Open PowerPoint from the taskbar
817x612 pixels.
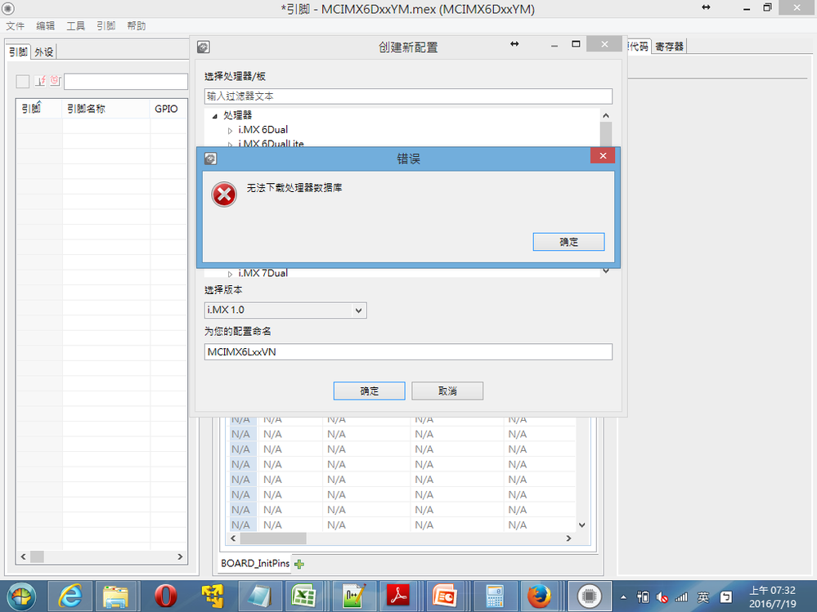click(x=446, y=596)
